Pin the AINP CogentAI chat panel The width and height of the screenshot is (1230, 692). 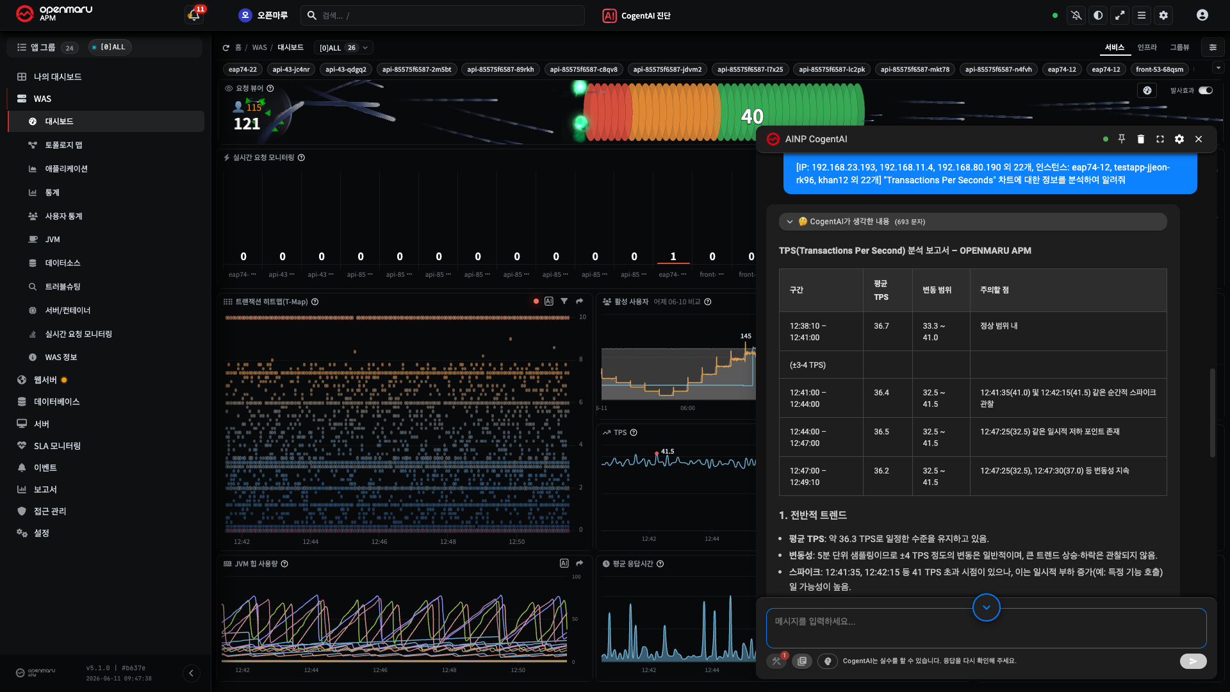[x=1122, y=139]
